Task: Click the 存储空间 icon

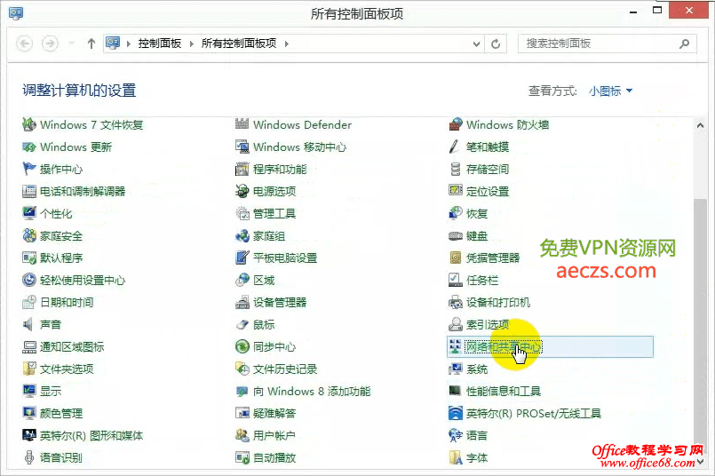Action: (x=456, y=169)
